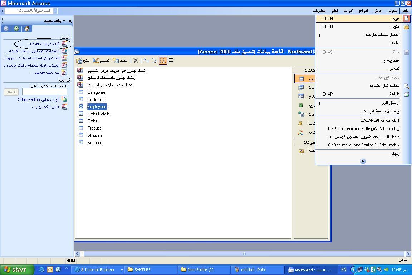
Task: Click the open-folder icon in the File menu
Action: [407, 27]
